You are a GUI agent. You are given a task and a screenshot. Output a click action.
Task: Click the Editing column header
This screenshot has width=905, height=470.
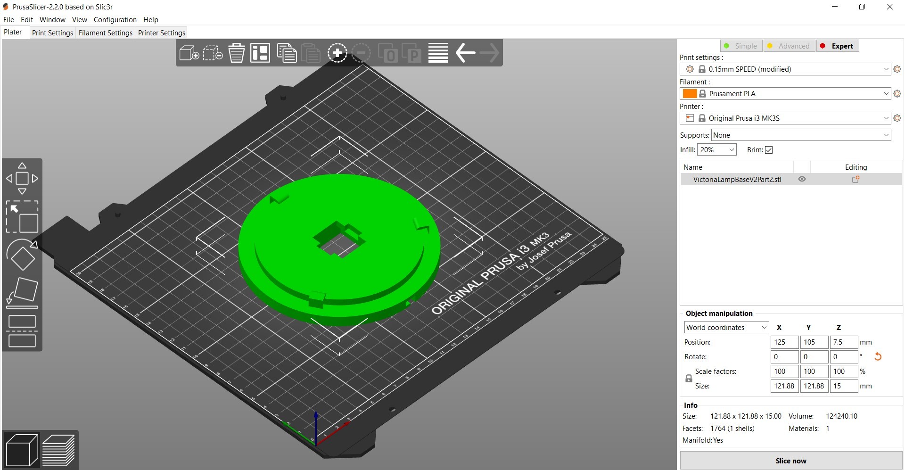(856, 167)
